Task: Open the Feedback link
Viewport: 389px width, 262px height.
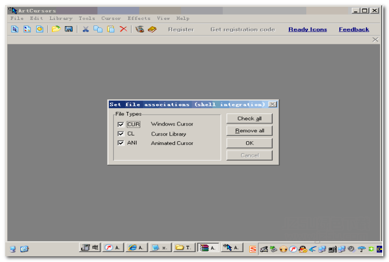Action: coord(354,29)
